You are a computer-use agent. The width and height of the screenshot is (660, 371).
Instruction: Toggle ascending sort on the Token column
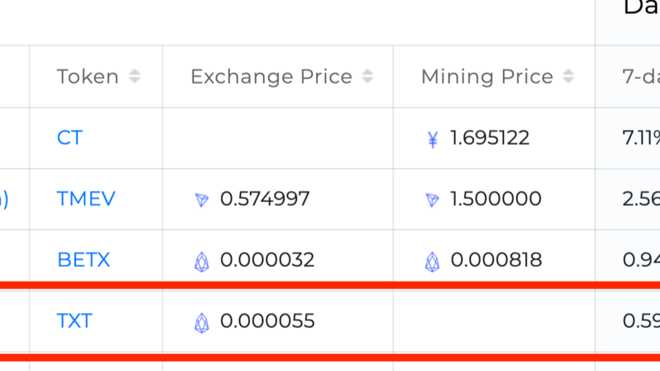click(133, 73)
